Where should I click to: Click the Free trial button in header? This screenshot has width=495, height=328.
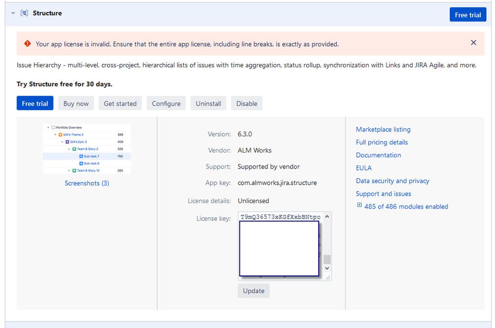click(468, 15)
